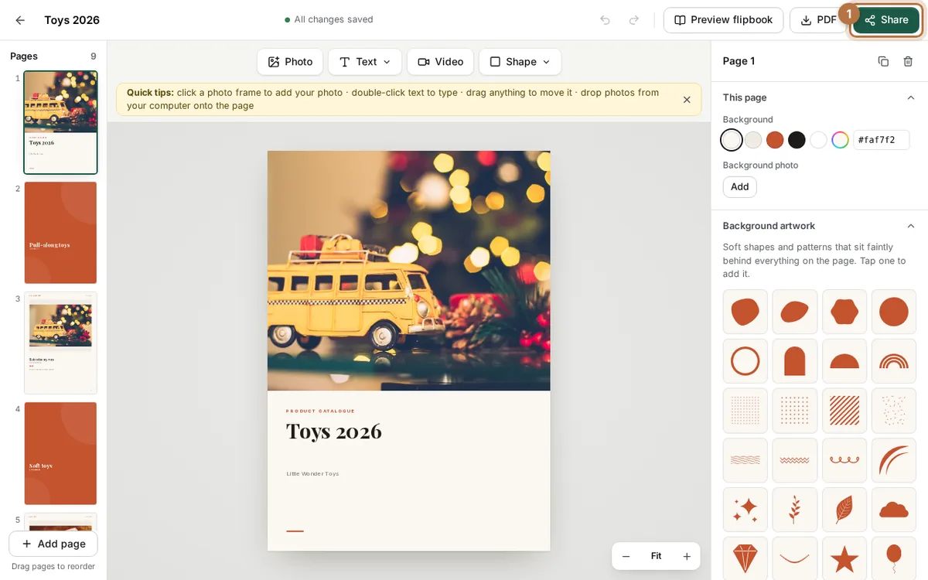Zoom in with the plus button
Viewport: 928px width, 580px height.
(686, 556)
